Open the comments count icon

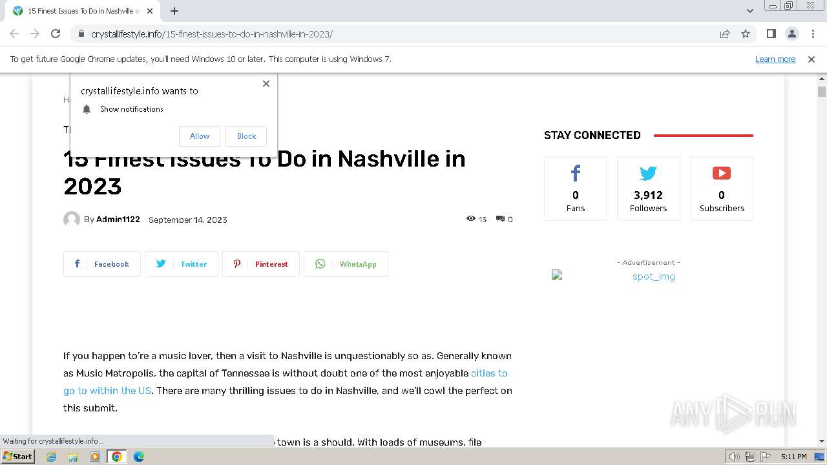500,219
